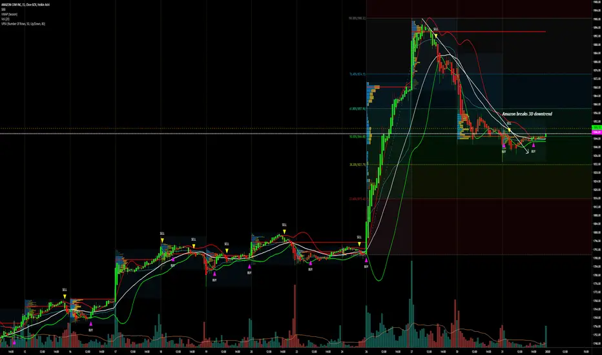Click the 50.00% Fibonacci level label
This screenshot has height=355, width=602.
coord(357,136)
